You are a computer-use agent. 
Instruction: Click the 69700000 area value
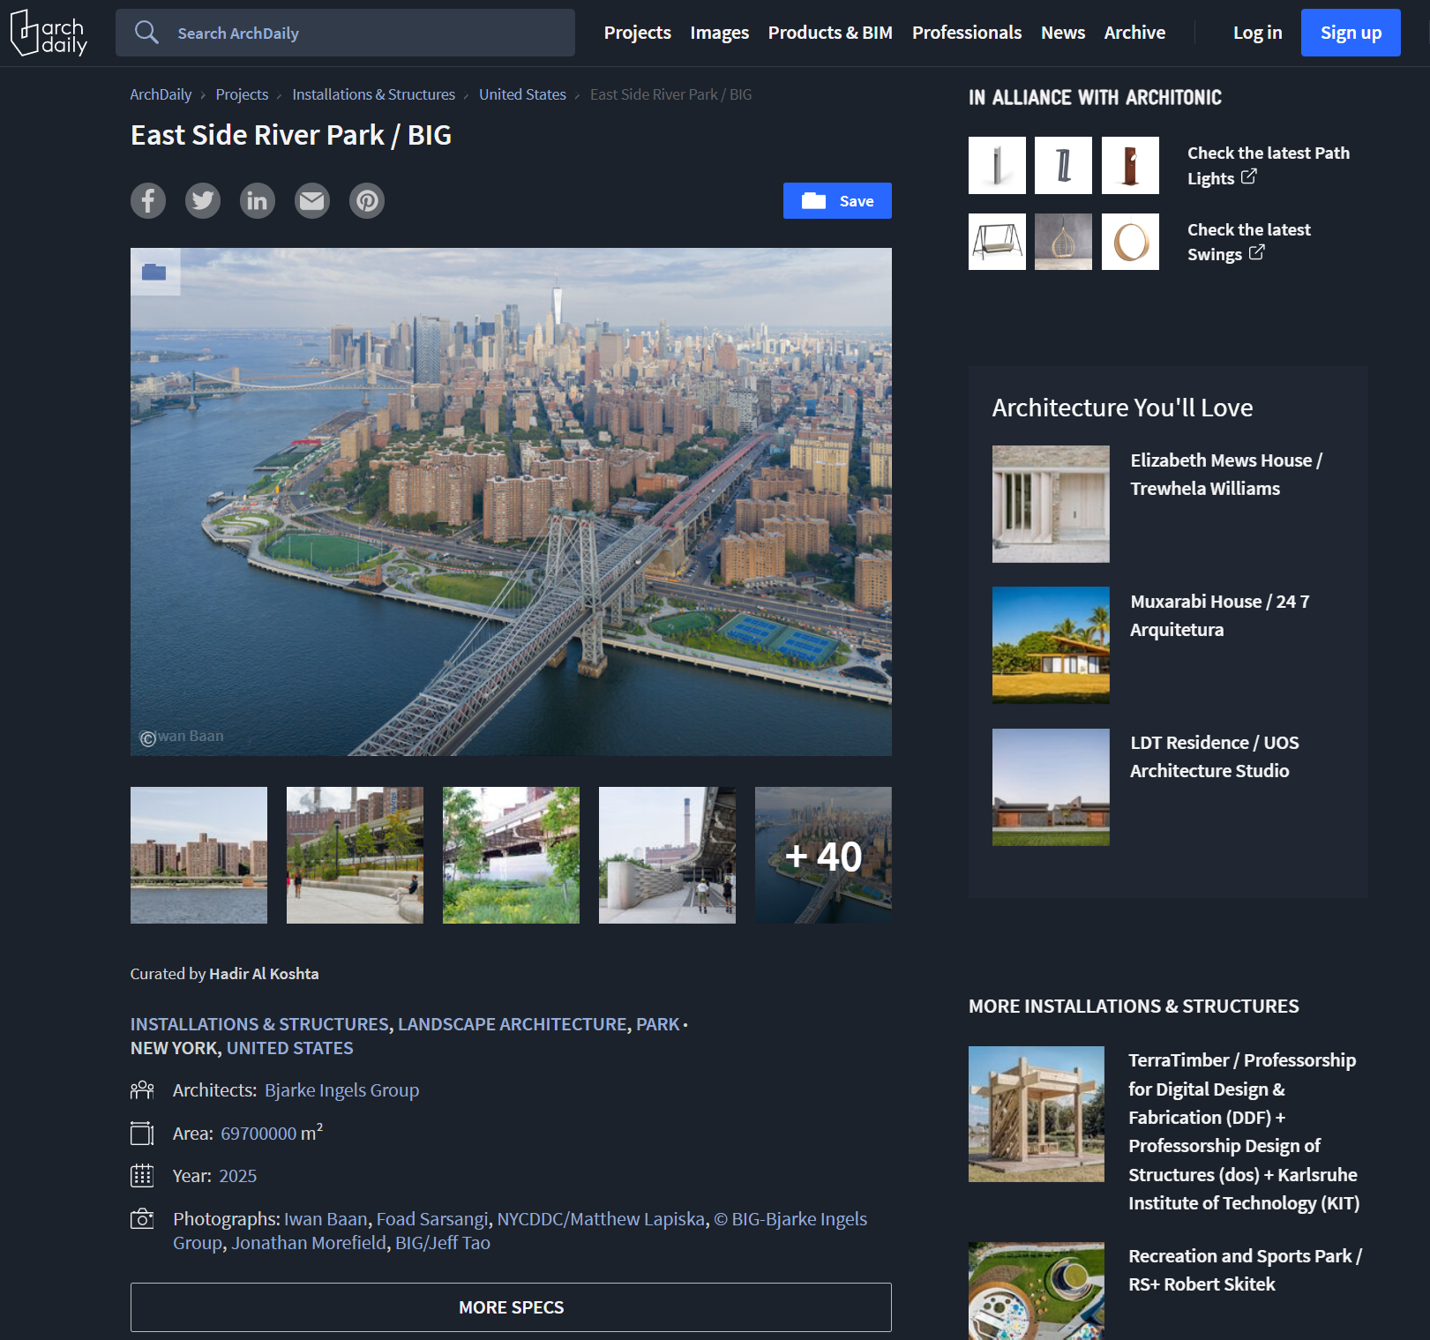click(258, 1134)
